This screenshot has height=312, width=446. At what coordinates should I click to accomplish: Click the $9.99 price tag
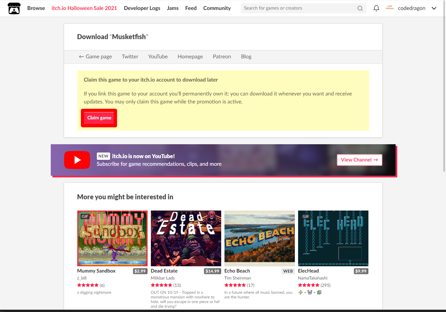[361, 271]
